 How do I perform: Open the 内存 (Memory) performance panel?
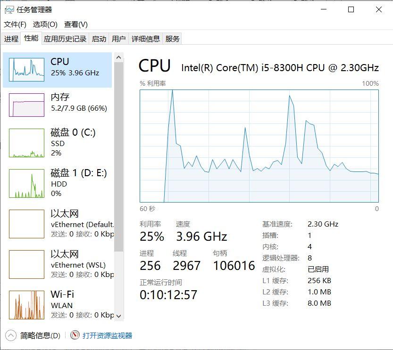(57, 105)
